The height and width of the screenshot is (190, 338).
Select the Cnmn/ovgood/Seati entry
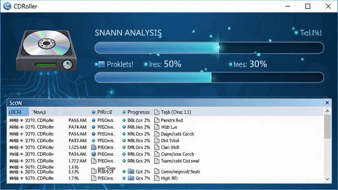click(x=181, y=172)
